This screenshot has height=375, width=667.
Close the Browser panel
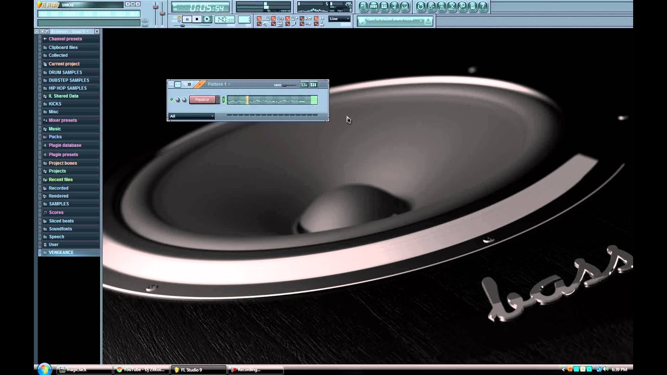pos(96,31)
